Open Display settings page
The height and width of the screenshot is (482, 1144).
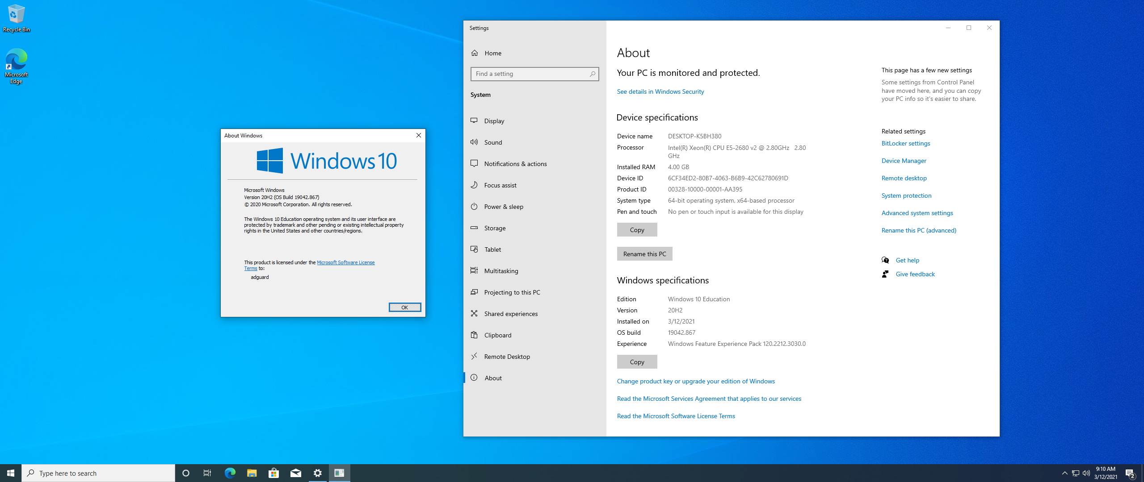click(x=534, y=121)
